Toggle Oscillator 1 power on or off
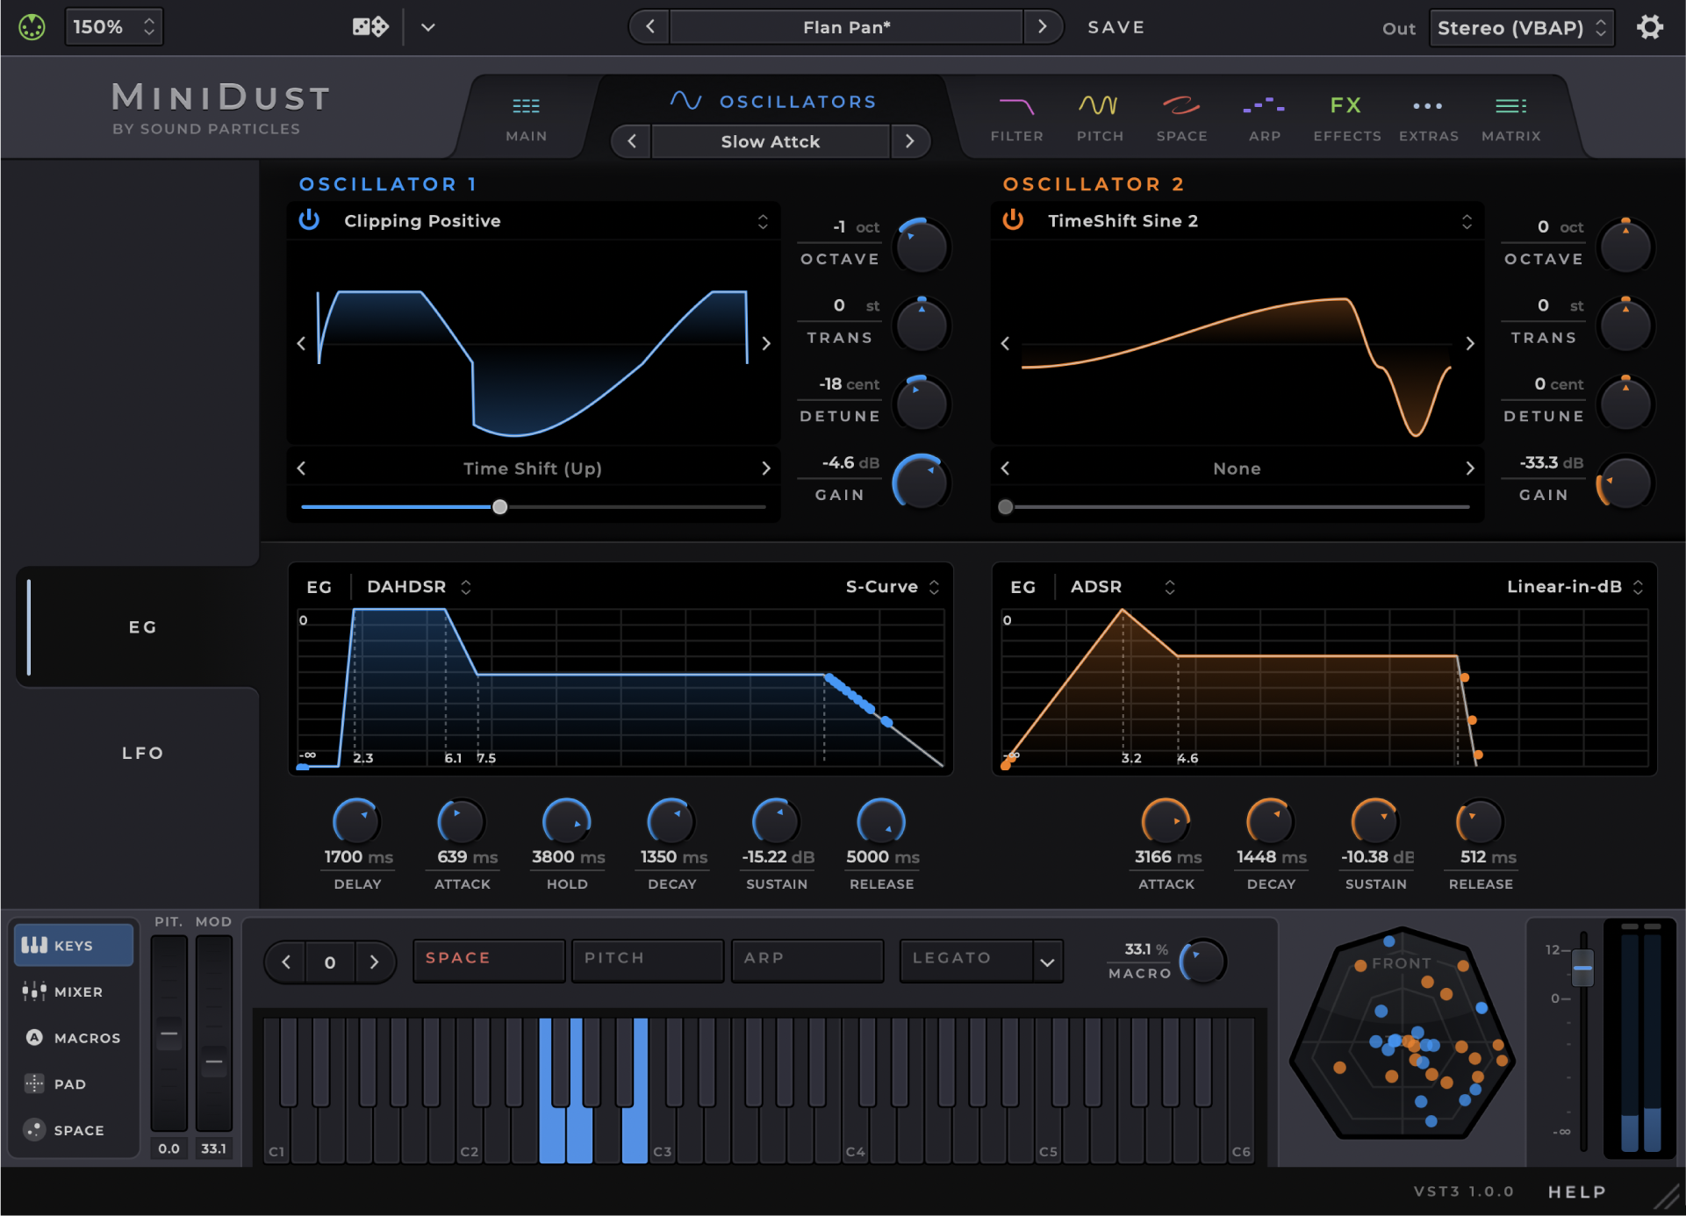 (309, 220)
